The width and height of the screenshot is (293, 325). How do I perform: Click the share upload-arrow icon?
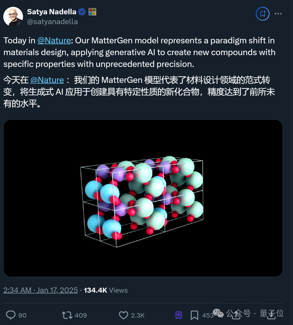point(236,315)
